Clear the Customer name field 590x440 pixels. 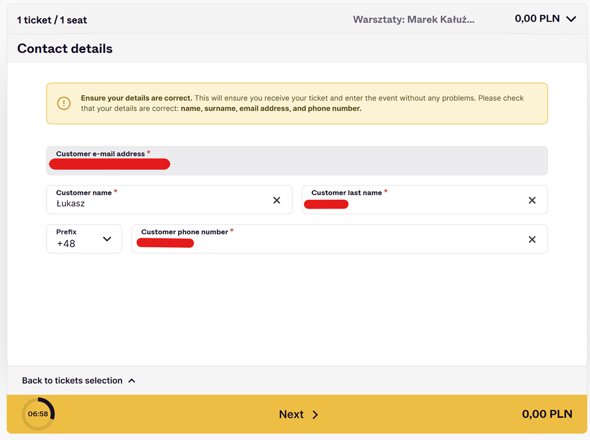tap(276, 200)
